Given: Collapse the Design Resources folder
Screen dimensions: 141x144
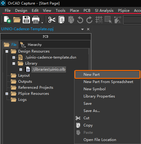Looking at the screenshot, I should 7,52.
